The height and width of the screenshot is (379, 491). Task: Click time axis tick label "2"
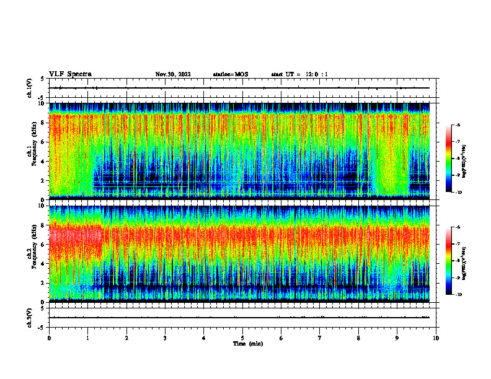126,338
